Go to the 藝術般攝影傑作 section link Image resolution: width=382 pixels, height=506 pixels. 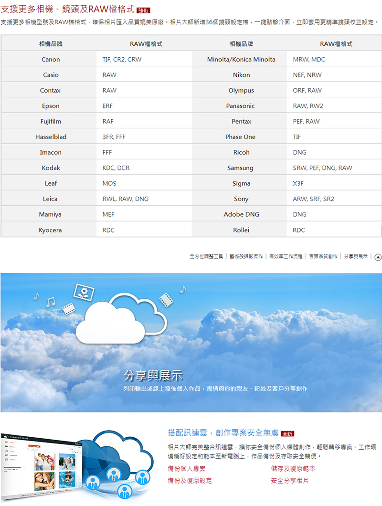246,256
